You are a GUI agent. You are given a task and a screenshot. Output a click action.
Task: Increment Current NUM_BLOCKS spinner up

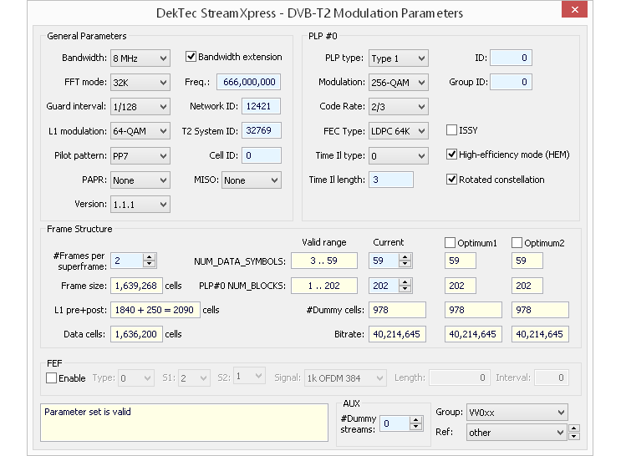tap(405, 281)
